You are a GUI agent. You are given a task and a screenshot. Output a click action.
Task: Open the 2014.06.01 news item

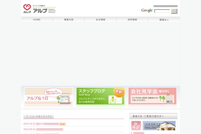[43, 129]
